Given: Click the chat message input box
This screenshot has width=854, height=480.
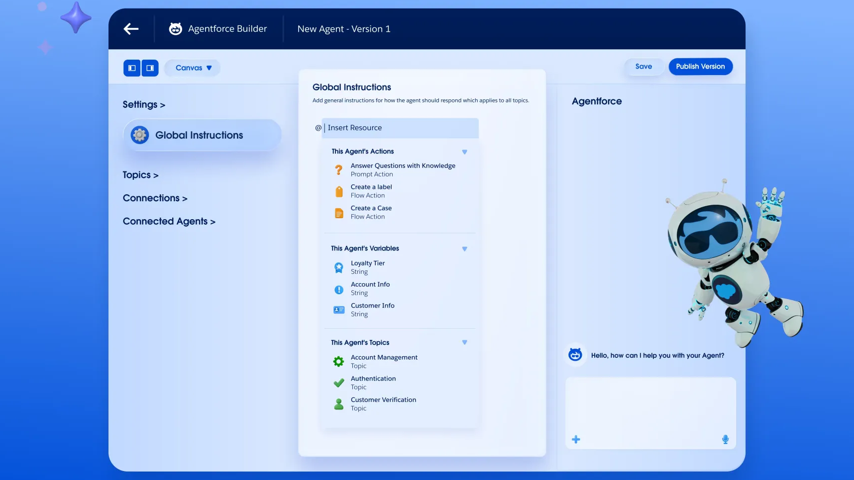Looking at the screenshot, I should (650, 413).
